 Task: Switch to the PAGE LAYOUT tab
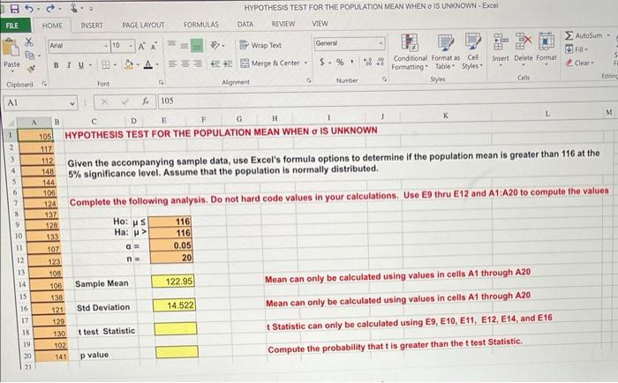tap(143, 25)
